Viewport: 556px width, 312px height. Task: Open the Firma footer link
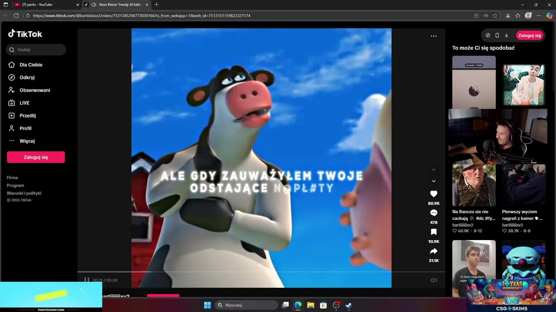tap(12, 178)
